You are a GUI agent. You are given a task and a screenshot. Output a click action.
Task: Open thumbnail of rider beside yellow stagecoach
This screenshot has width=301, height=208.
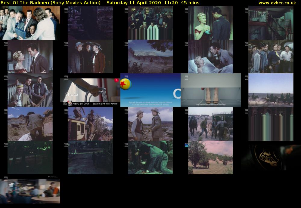[90, 124]
